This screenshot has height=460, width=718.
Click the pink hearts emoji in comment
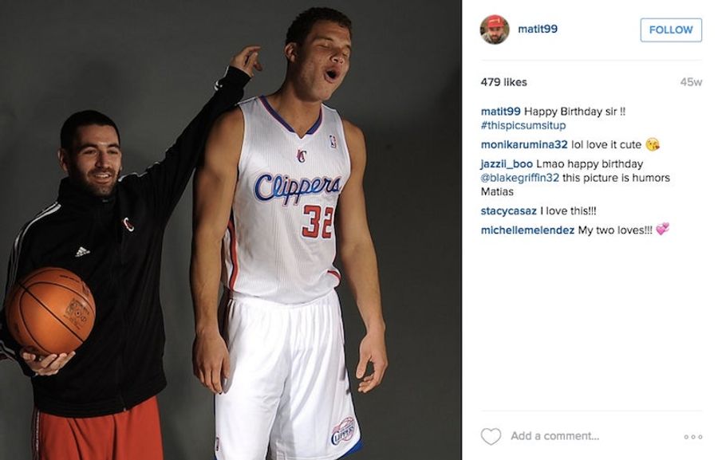point(662,229)
